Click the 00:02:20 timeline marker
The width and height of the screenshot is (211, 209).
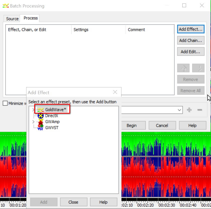[145, 205]
